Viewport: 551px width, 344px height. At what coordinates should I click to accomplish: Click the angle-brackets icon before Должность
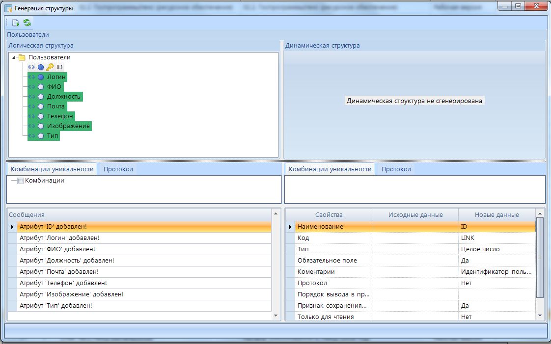pyautogui.click(x=32, y=97)
